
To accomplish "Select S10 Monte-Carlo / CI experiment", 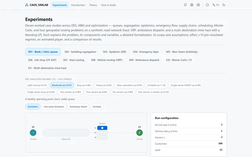I will pos(179,60).
